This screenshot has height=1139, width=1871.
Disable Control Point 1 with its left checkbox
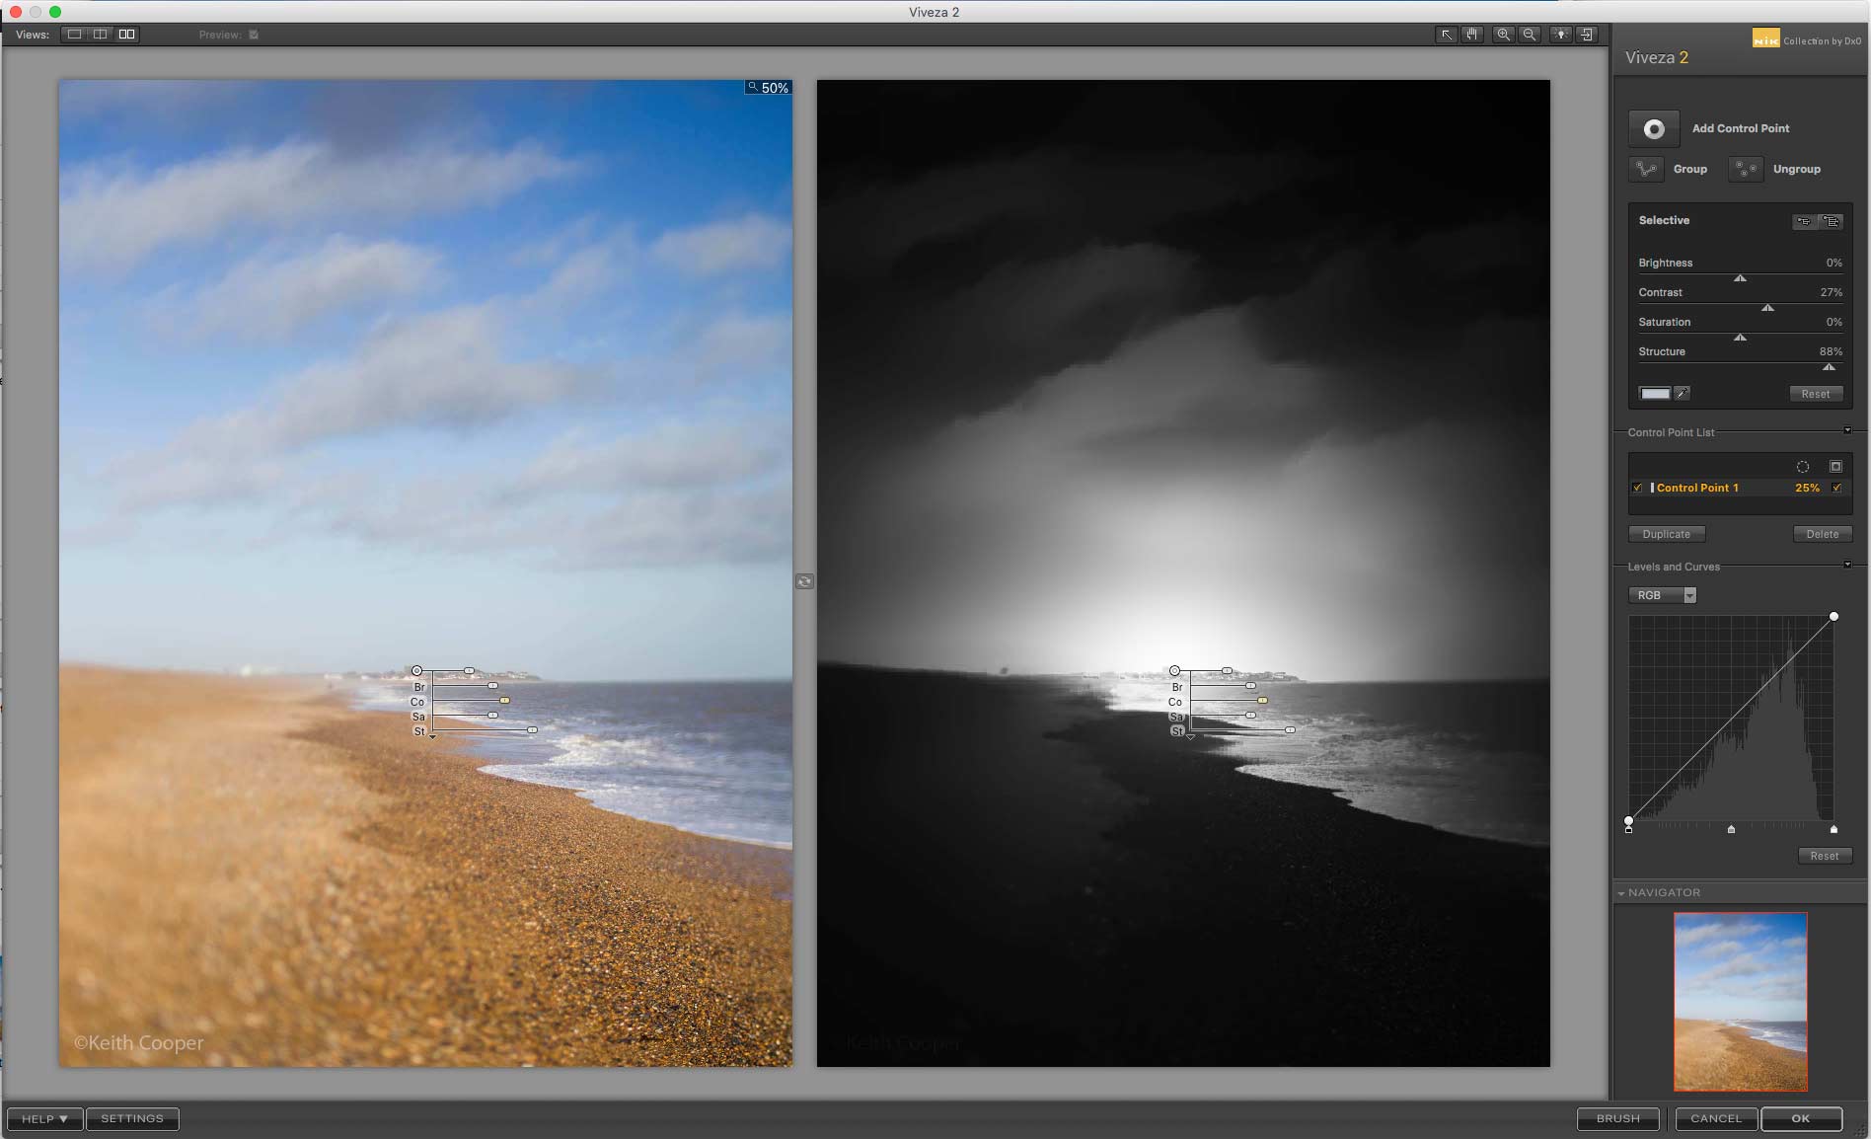click(1638, 488)
